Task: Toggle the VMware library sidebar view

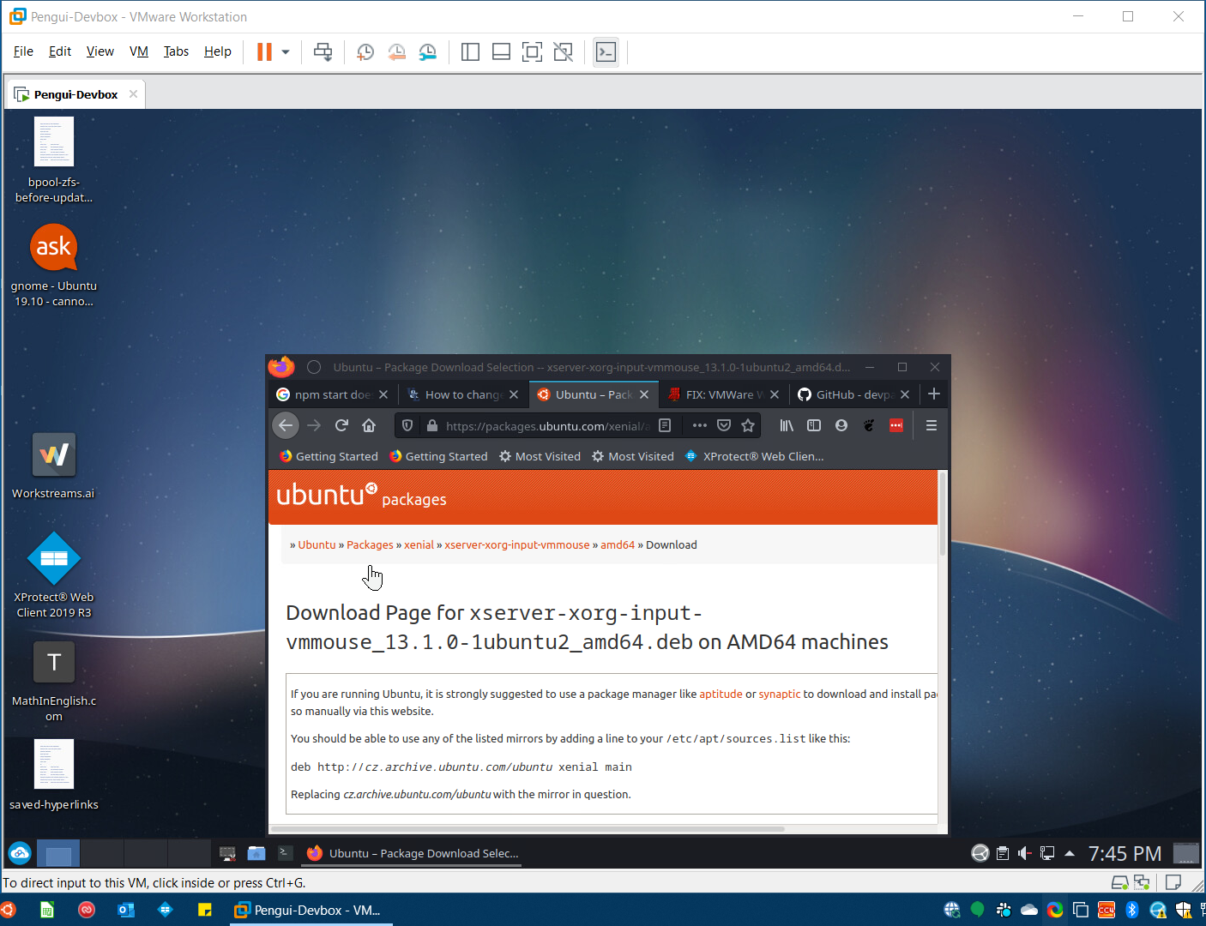Action: tap(470, 52)
